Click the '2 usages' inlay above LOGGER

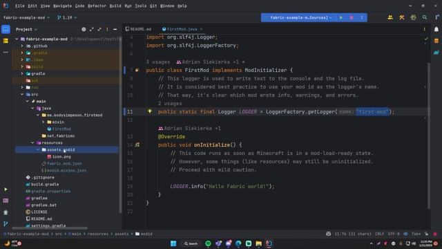170,103
